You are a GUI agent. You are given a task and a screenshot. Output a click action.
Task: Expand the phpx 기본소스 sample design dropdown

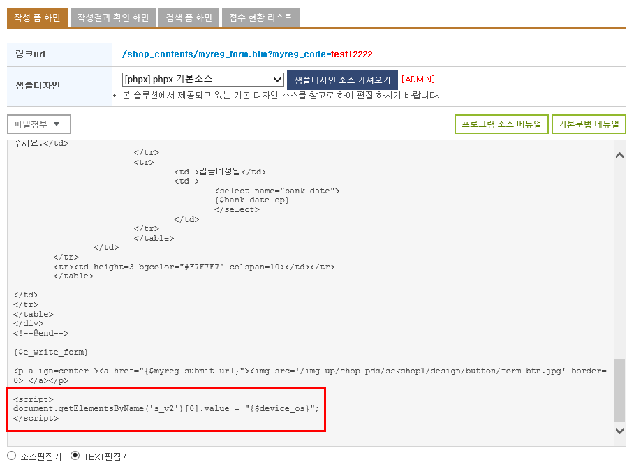coord(203,79)
